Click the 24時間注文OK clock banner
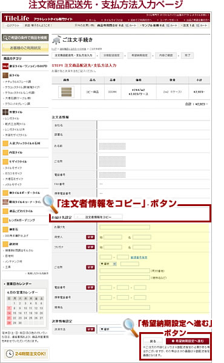 click(x=26, y=354)
